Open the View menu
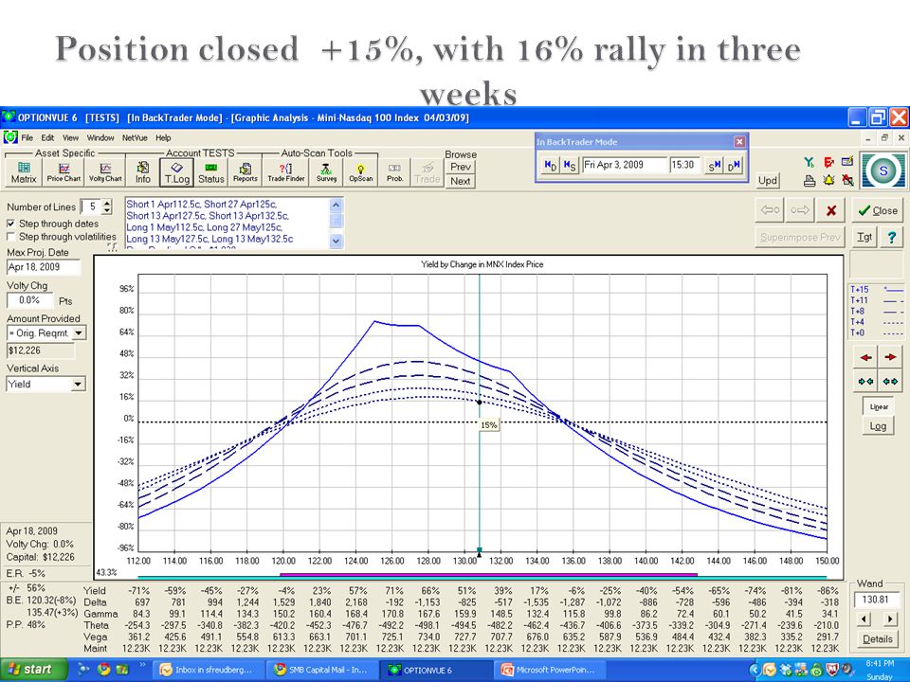Image resolution: width=910 pixels, height=682 pixels. (71, 138)
